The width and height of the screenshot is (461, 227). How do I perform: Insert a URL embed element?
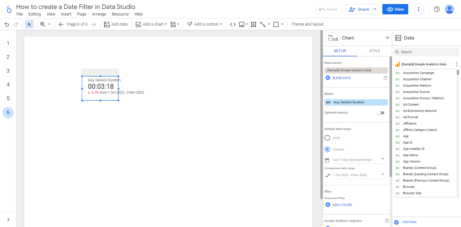coord(233,24)
